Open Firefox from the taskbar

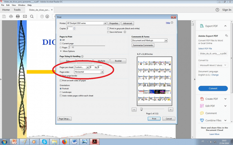pyautogui.click(x=64, y=141)
